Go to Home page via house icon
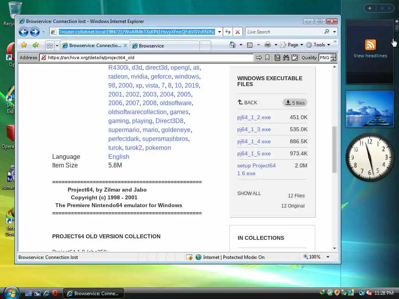The image size is (399, 299). [x=233, y=45]
